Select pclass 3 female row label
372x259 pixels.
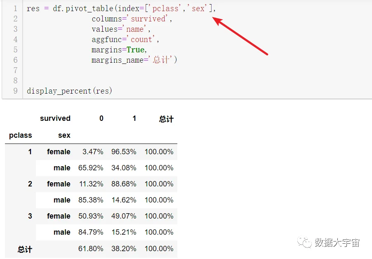[x=59, y=216]
